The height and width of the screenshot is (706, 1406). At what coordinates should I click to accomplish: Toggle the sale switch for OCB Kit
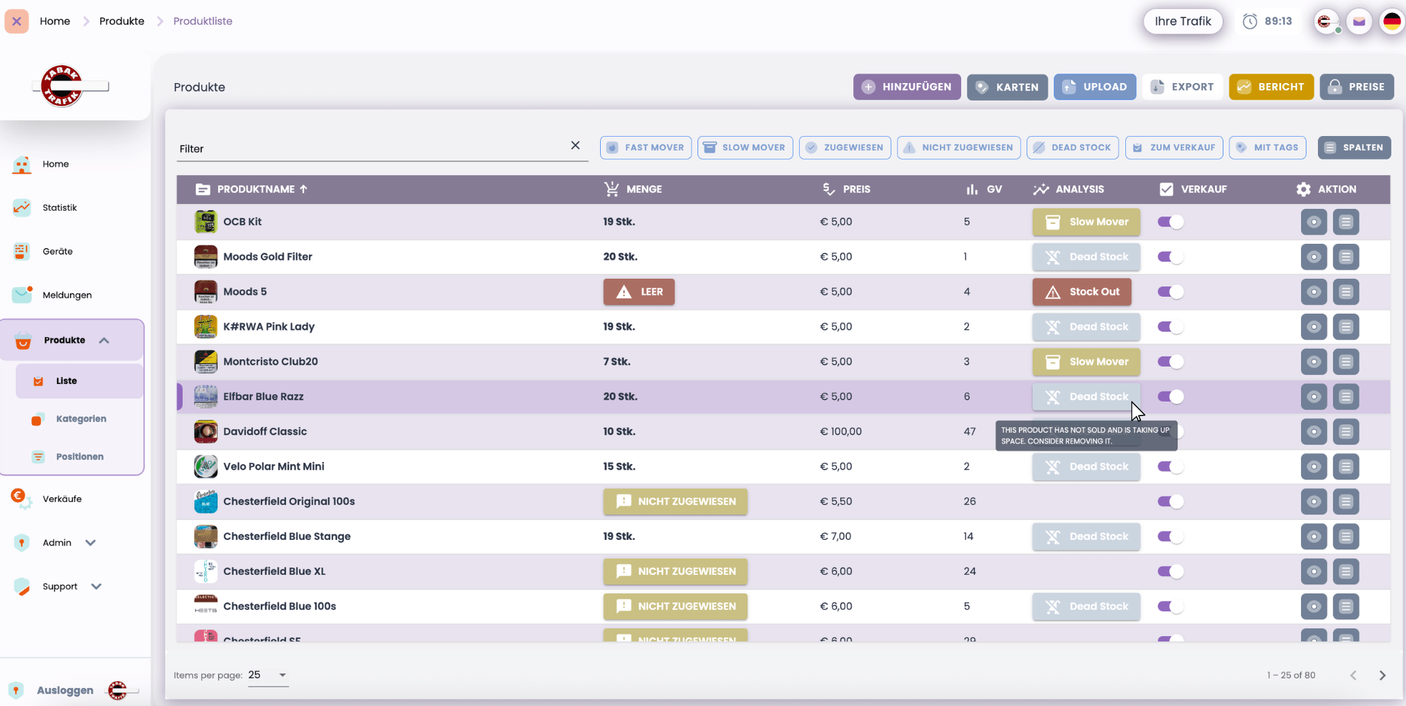click(x=1170, y=222)
